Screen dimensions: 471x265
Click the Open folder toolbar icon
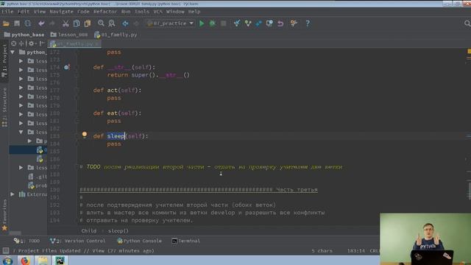point(6,24)
